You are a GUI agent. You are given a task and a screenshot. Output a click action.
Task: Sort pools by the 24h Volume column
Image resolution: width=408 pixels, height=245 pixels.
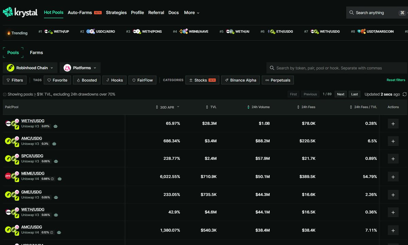click(x=258, y=107)
